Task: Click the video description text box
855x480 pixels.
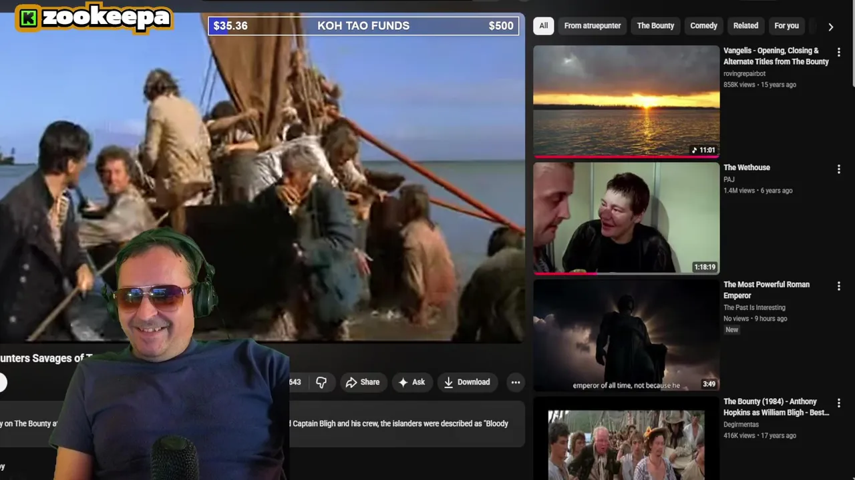Action: click(x=262, y=424)
